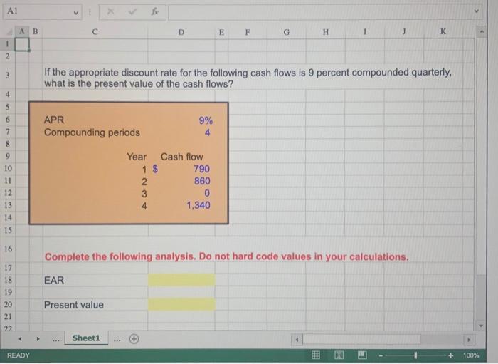Viewport: 498px width, 364px height.
Task: Click the discount rate question text
Action: [248, 78]
